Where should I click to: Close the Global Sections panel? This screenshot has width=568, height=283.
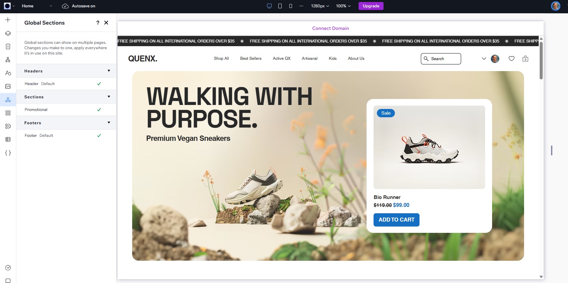pyautogui.click(x=106, y=23)
